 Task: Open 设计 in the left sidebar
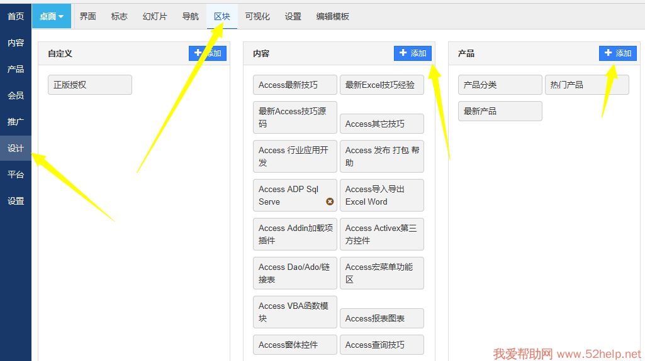point(16,148)
